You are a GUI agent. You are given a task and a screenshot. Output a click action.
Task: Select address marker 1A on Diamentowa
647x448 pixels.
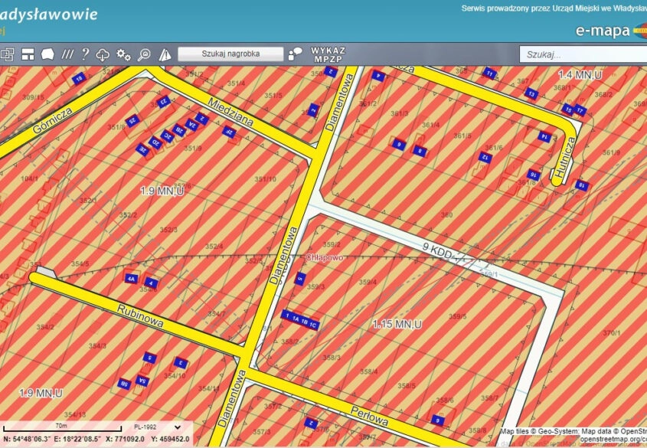point(296,316)
